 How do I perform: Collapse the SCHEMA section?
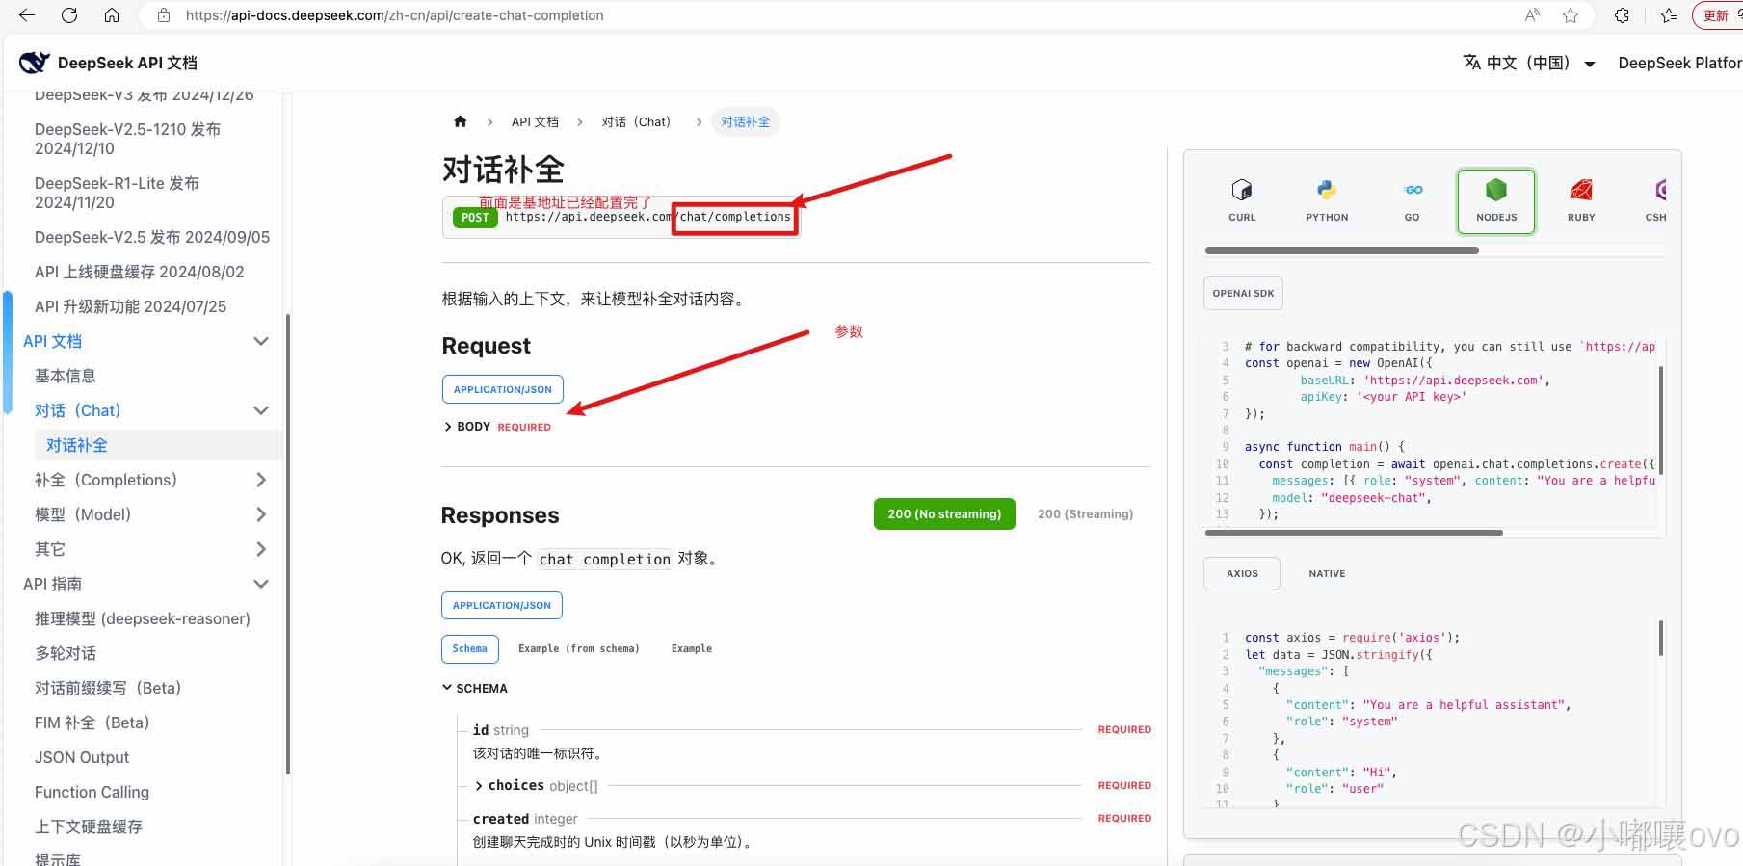475,688
